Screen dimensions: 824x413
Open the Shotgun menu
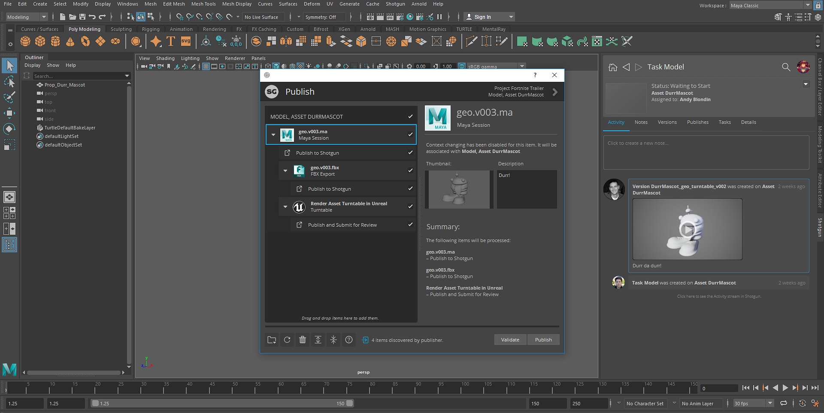(395, 4)
